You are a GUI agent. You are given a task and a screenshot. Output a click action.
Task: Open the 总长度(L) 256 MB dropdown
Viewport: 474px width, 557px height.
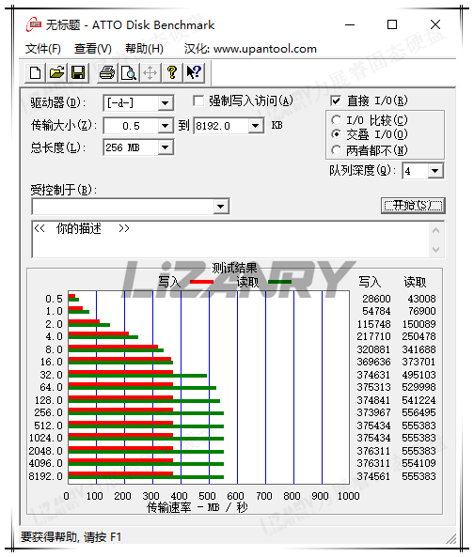[x=165, y=147]
